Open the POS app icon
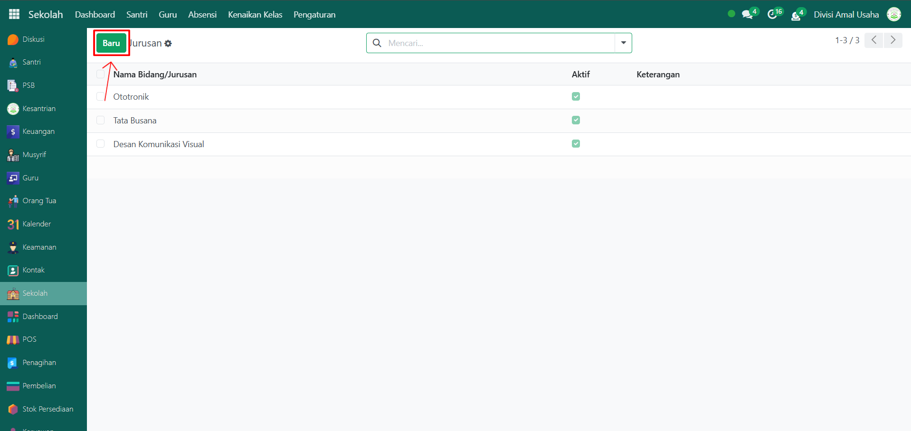The height and width of the screenshot is (431, 911). pyautogui.click(x=13, y=339)
